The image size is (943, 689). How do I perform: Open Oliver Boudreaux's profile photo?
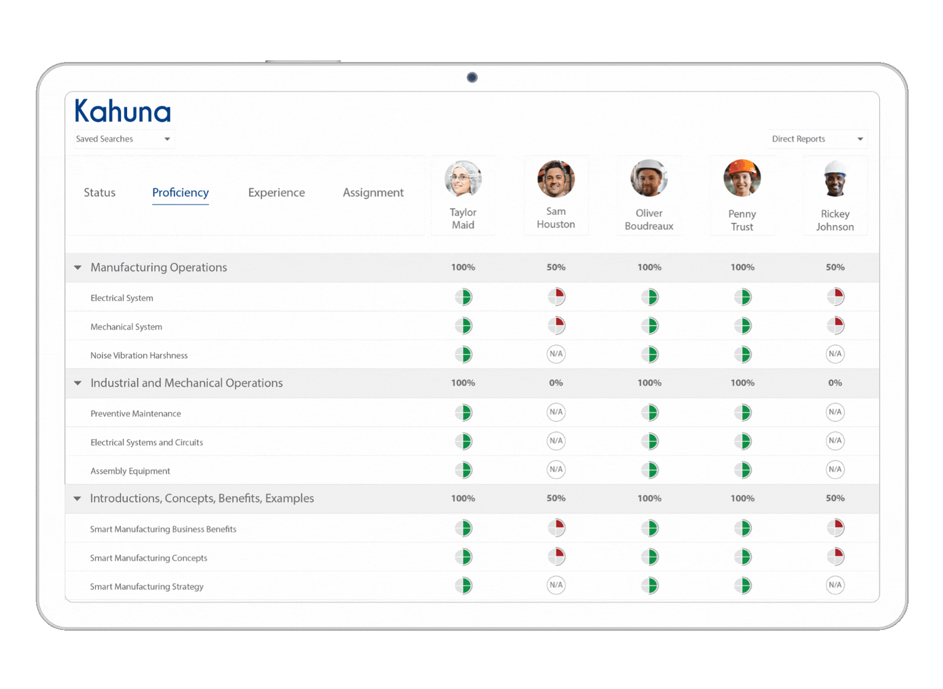click(649, 178)
